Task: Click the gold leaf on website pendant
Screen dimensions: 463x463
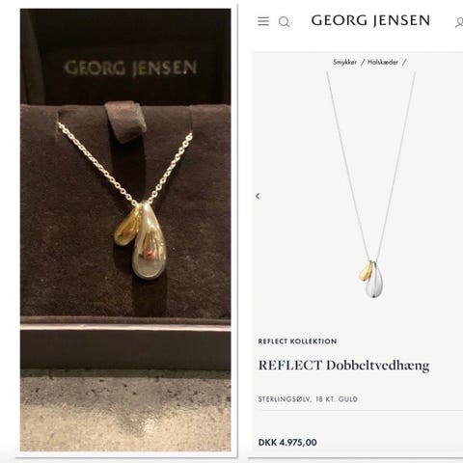Action: [x=366, y=272]
